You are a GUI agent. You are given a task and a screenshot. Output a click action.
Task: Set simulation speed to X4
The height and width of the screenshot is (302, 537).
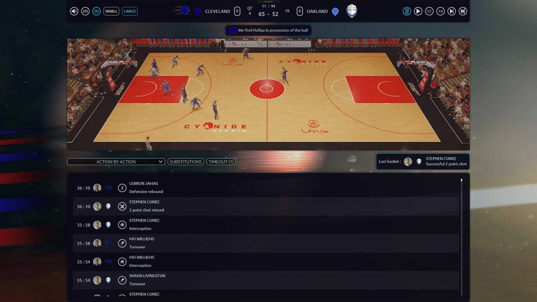(x=441, y=11)
